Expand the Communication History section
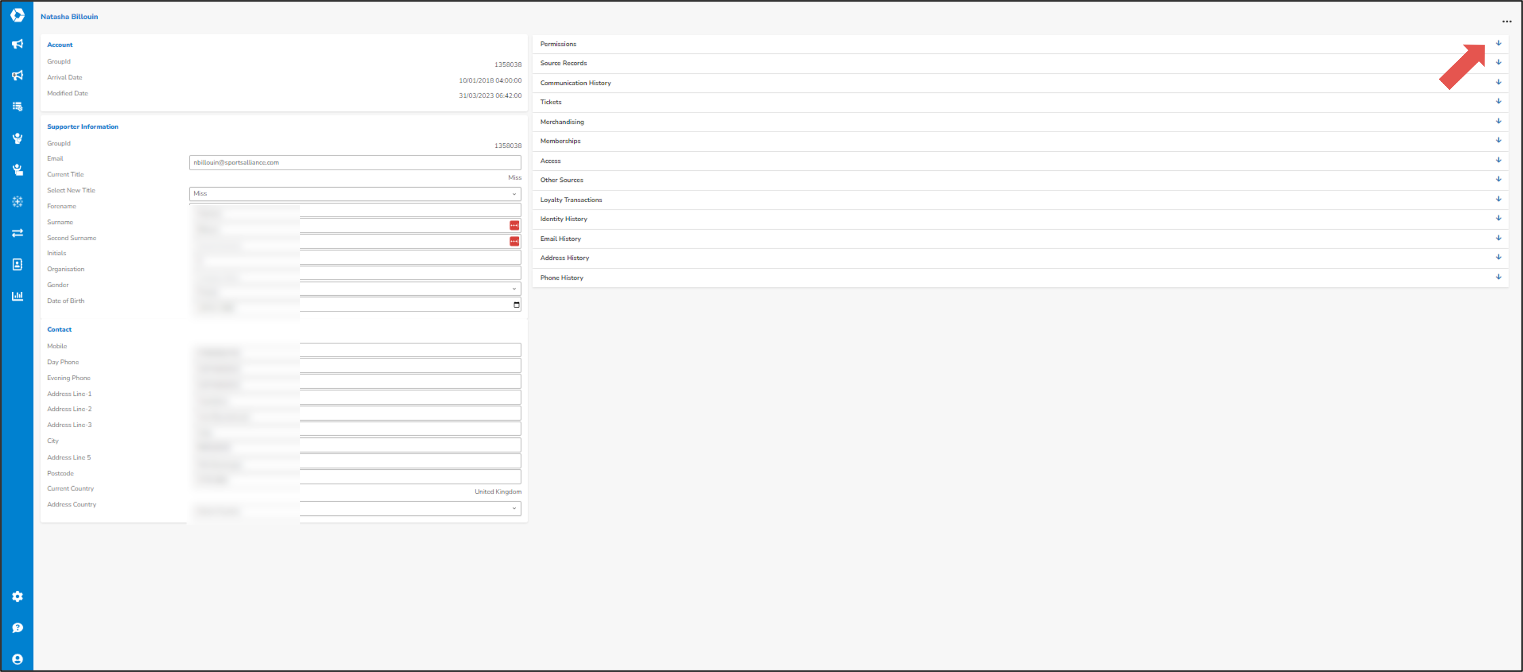 (x=1499, y=82)
